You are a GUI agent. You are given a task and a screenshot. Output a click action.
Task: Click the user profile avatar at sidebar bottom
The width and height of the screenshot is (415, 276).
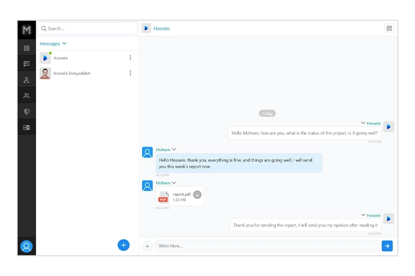[x=26, y=246]
